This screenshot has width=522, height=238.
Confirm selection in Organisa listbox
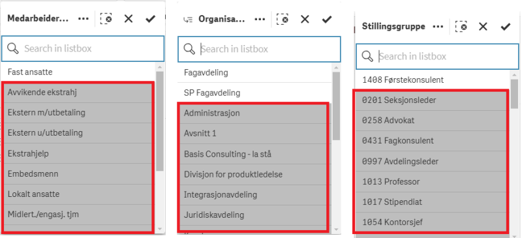click(x=328, y=20)
